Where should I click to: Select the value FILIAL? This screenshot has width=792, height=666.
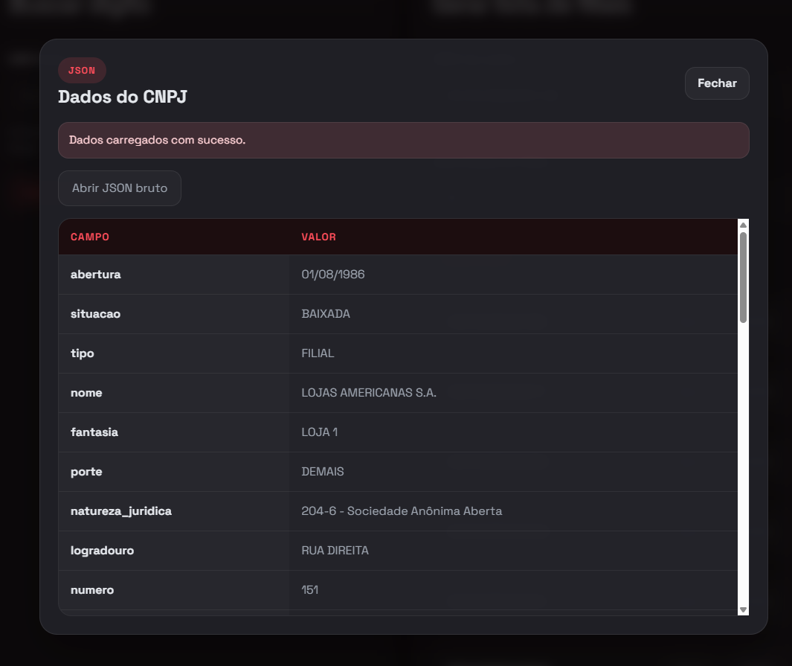[x=318, y=353]
